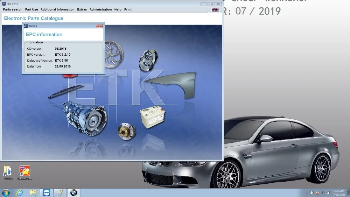Open the Help menu
This screenshot has width=350, height=197.
(x=118, y=9)
